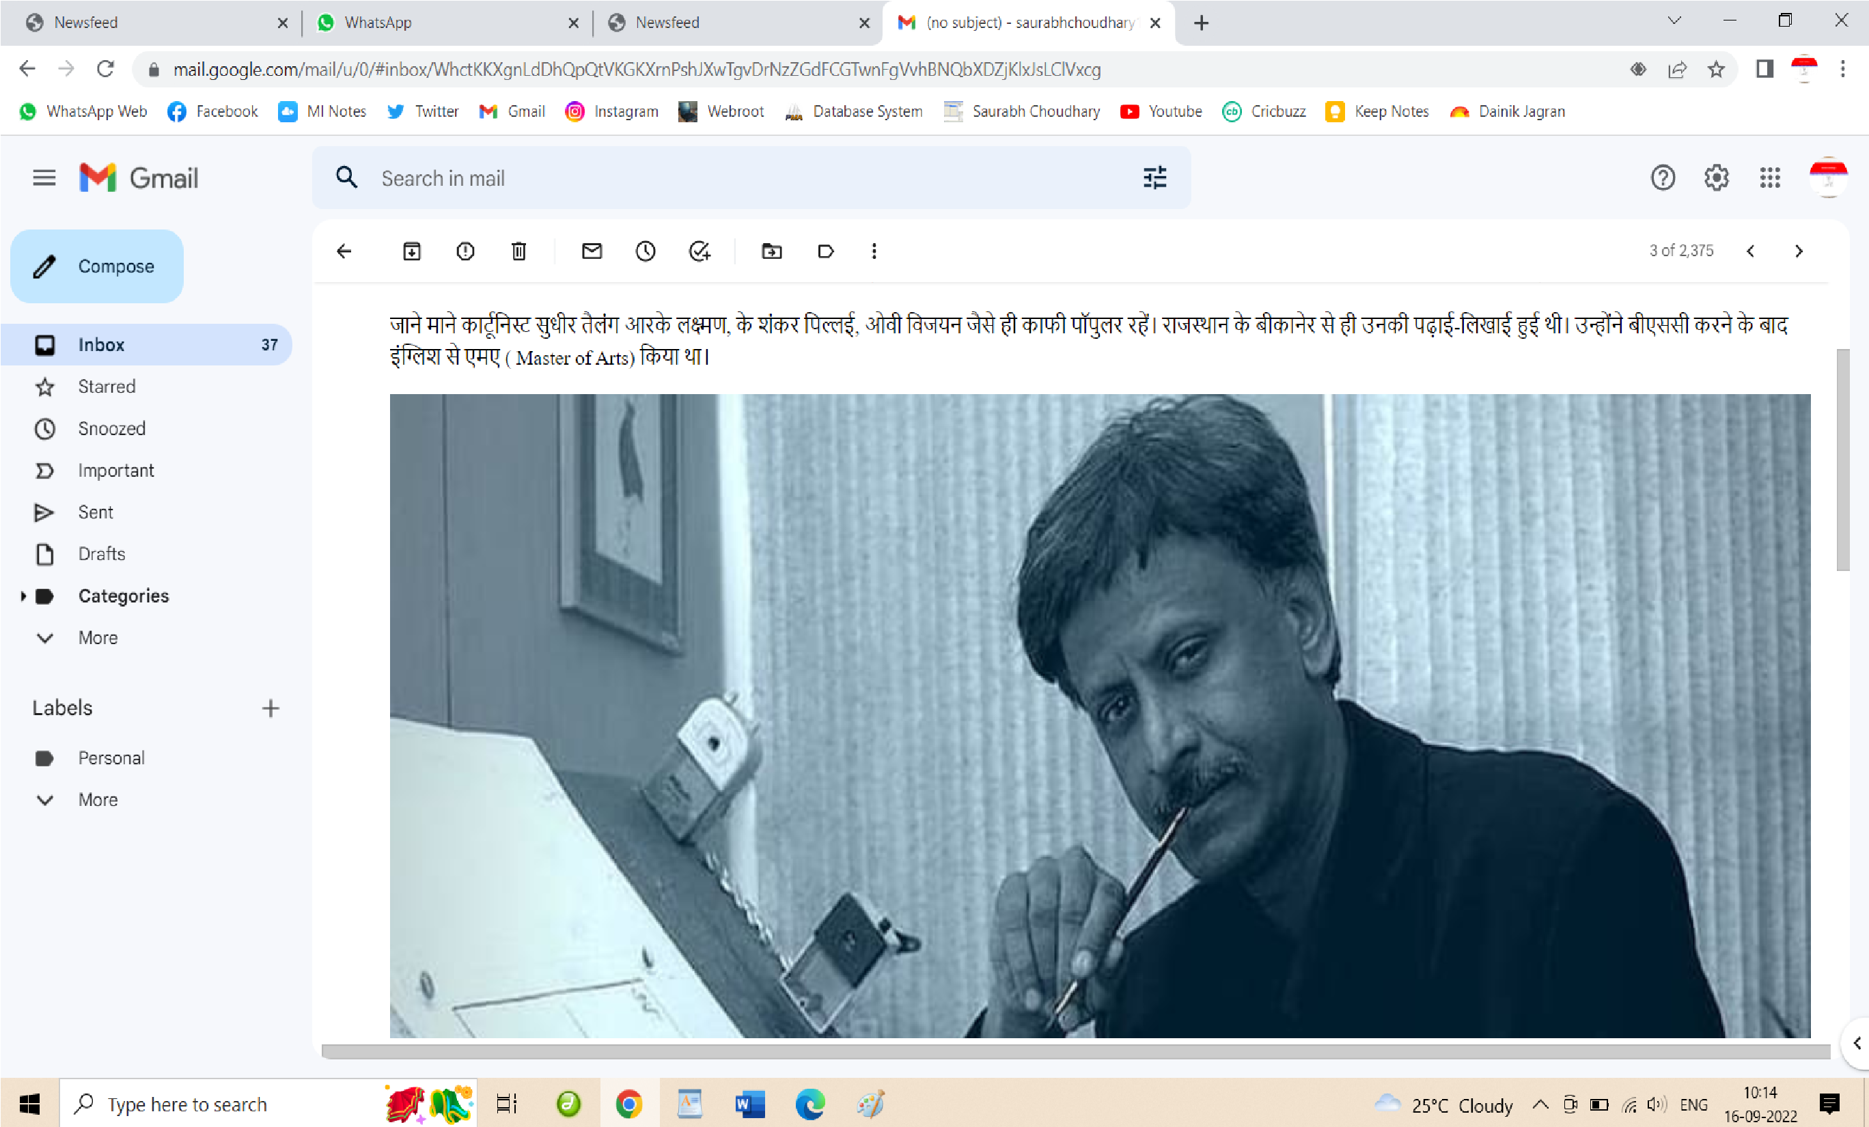Screen dimensions: 1869x1127
Task: Show hidden system tray icons
Action: [1540, 1104]
